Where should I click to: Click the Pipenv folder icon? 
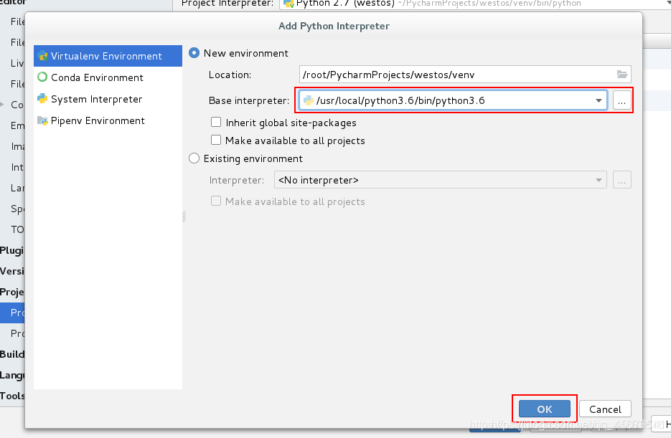pyautogui.click(x=42, y=120)
